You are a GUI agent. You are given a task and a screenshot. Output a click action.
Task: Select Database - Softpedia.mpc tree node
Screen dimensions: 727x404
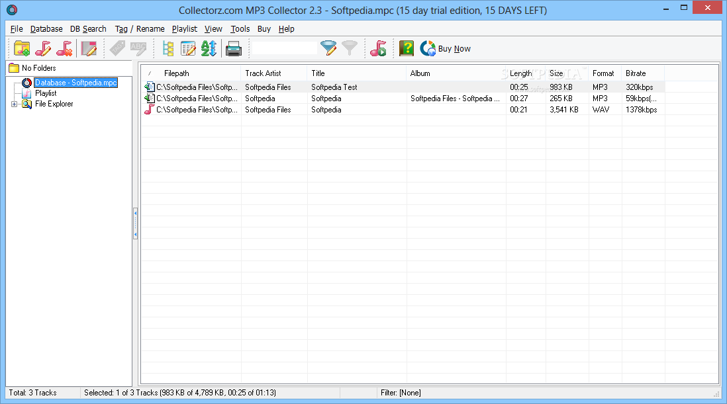76,83
